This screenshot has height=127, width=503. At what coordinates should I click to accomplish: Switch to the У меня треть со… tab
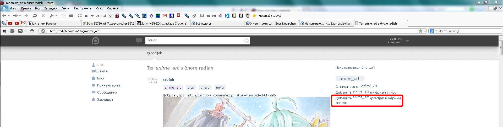point(272,23)
